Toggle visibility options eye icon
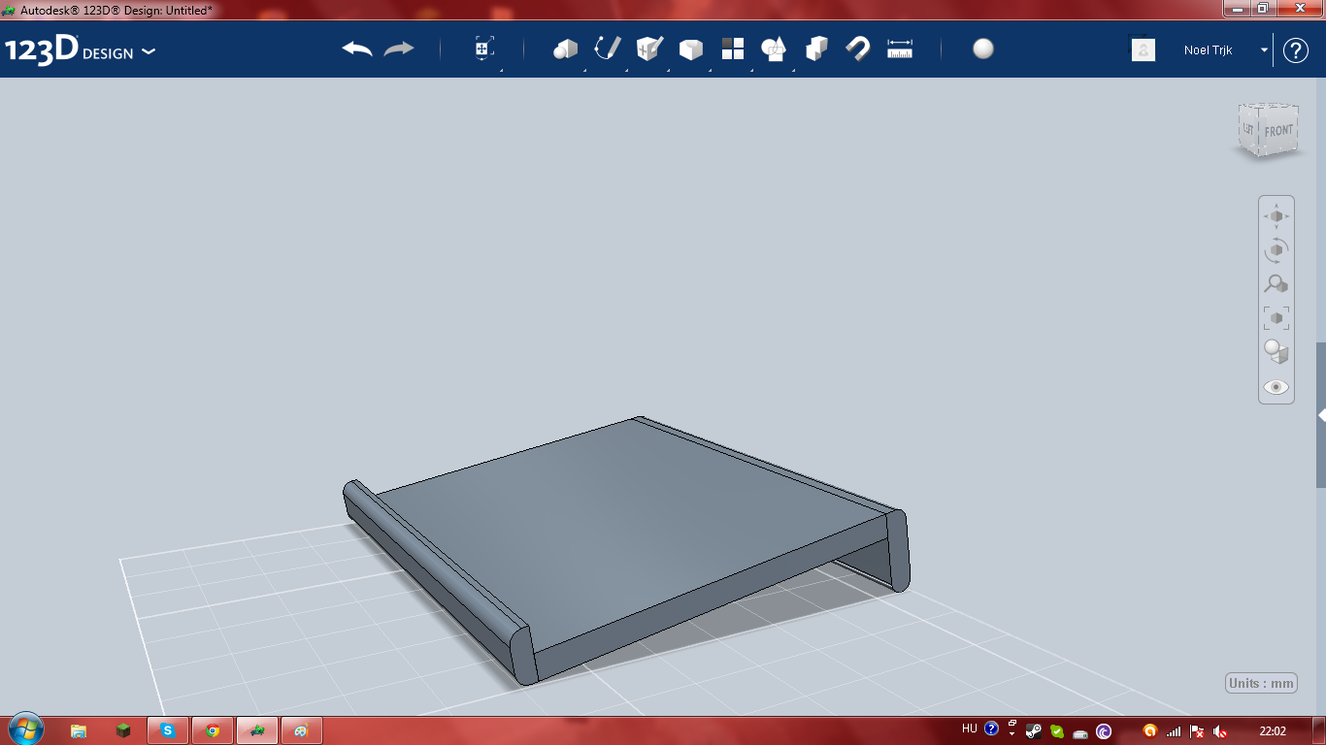Screen dimensions: 1326x745 (x=1276, y=387)
